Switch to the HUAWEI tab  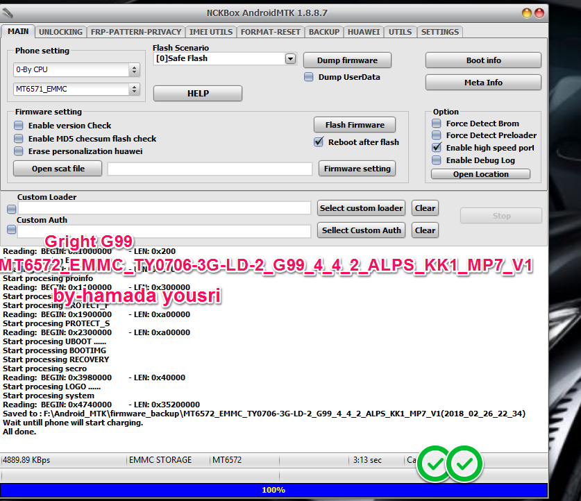pyautogui.click(x=364, y=32)
